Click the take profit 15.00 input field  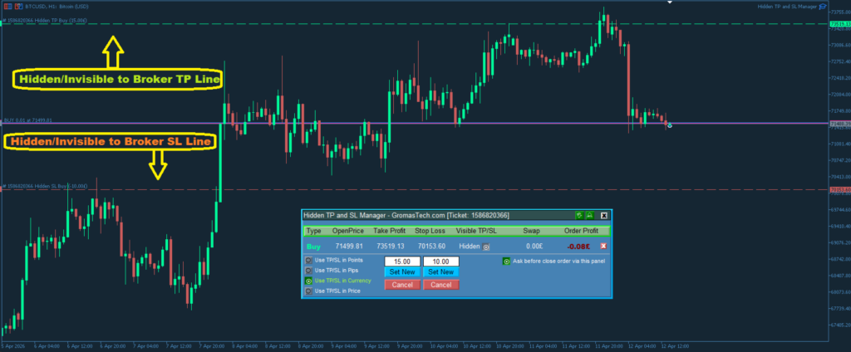click(x=402, y=262)
